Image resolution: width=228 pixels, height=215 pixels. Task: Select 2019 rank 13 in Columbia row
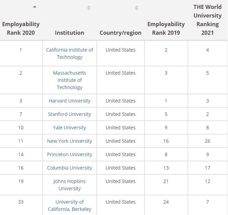point(166,168)
